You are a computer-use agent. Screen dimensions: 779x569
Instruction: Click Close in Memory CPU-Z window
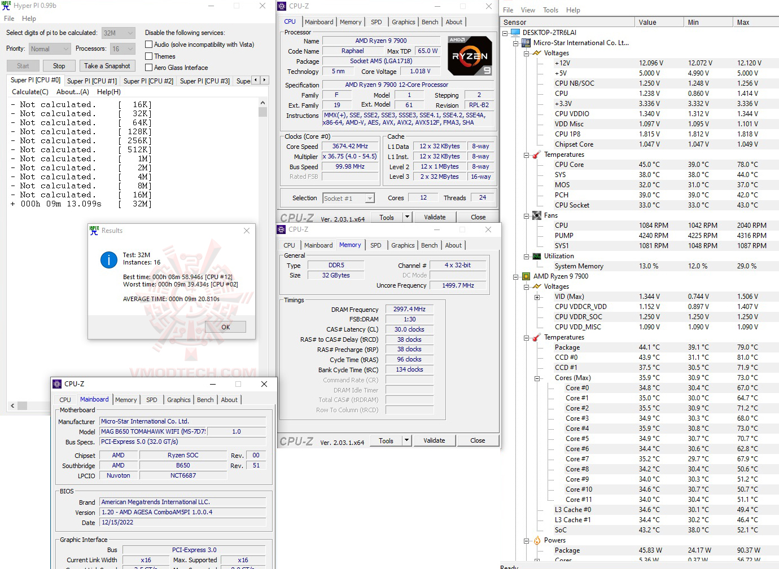(478, 440)
